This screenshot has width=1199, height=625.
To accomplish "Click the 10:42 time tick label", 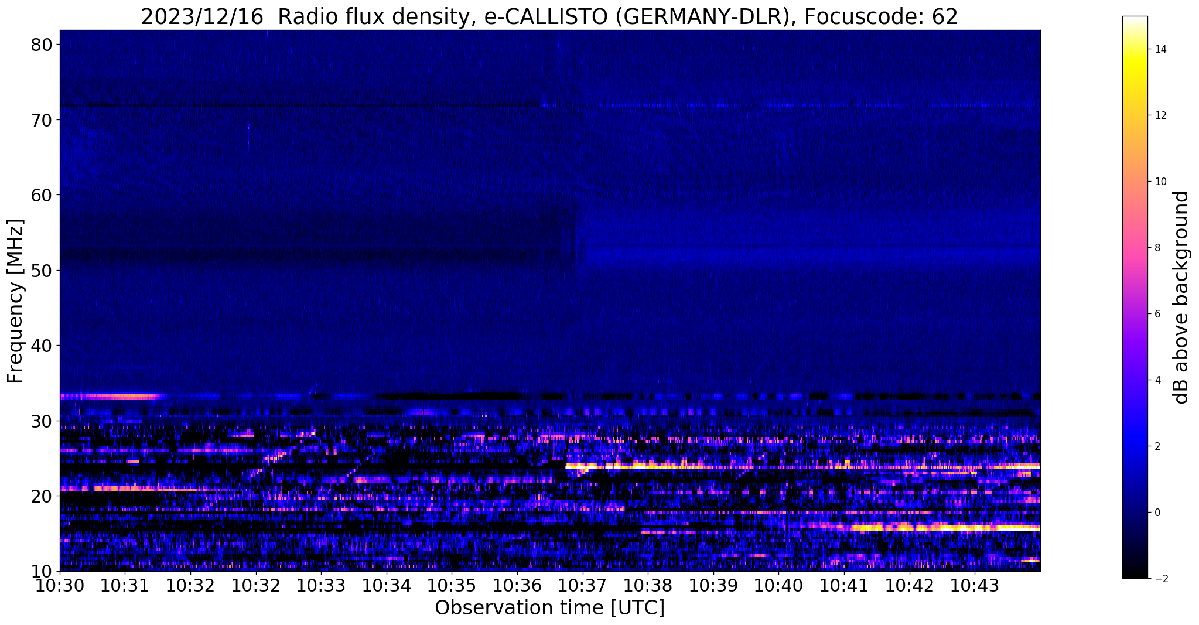I will point(909,586).
